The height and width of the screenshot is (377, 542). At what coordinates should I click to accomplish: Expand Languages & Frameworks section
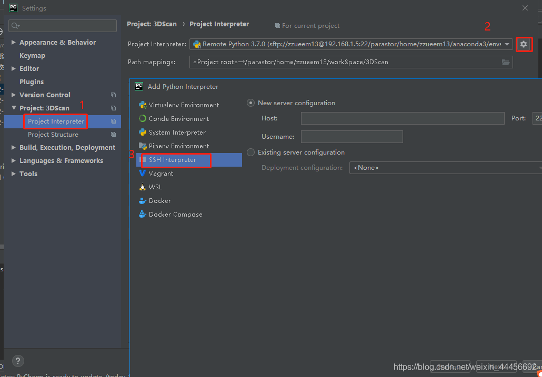point(14,160)
